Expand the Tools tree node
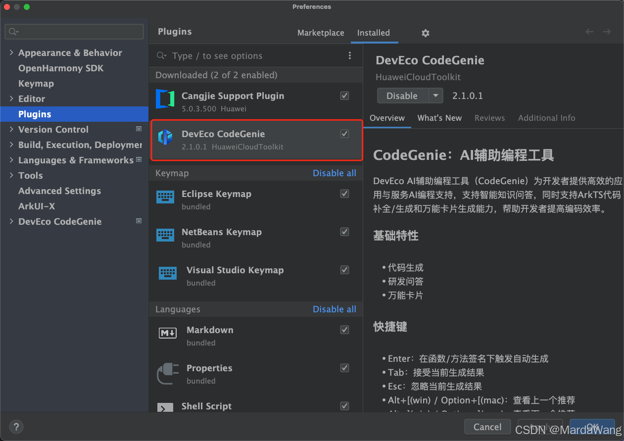The image size is (624, 441). 11,175
